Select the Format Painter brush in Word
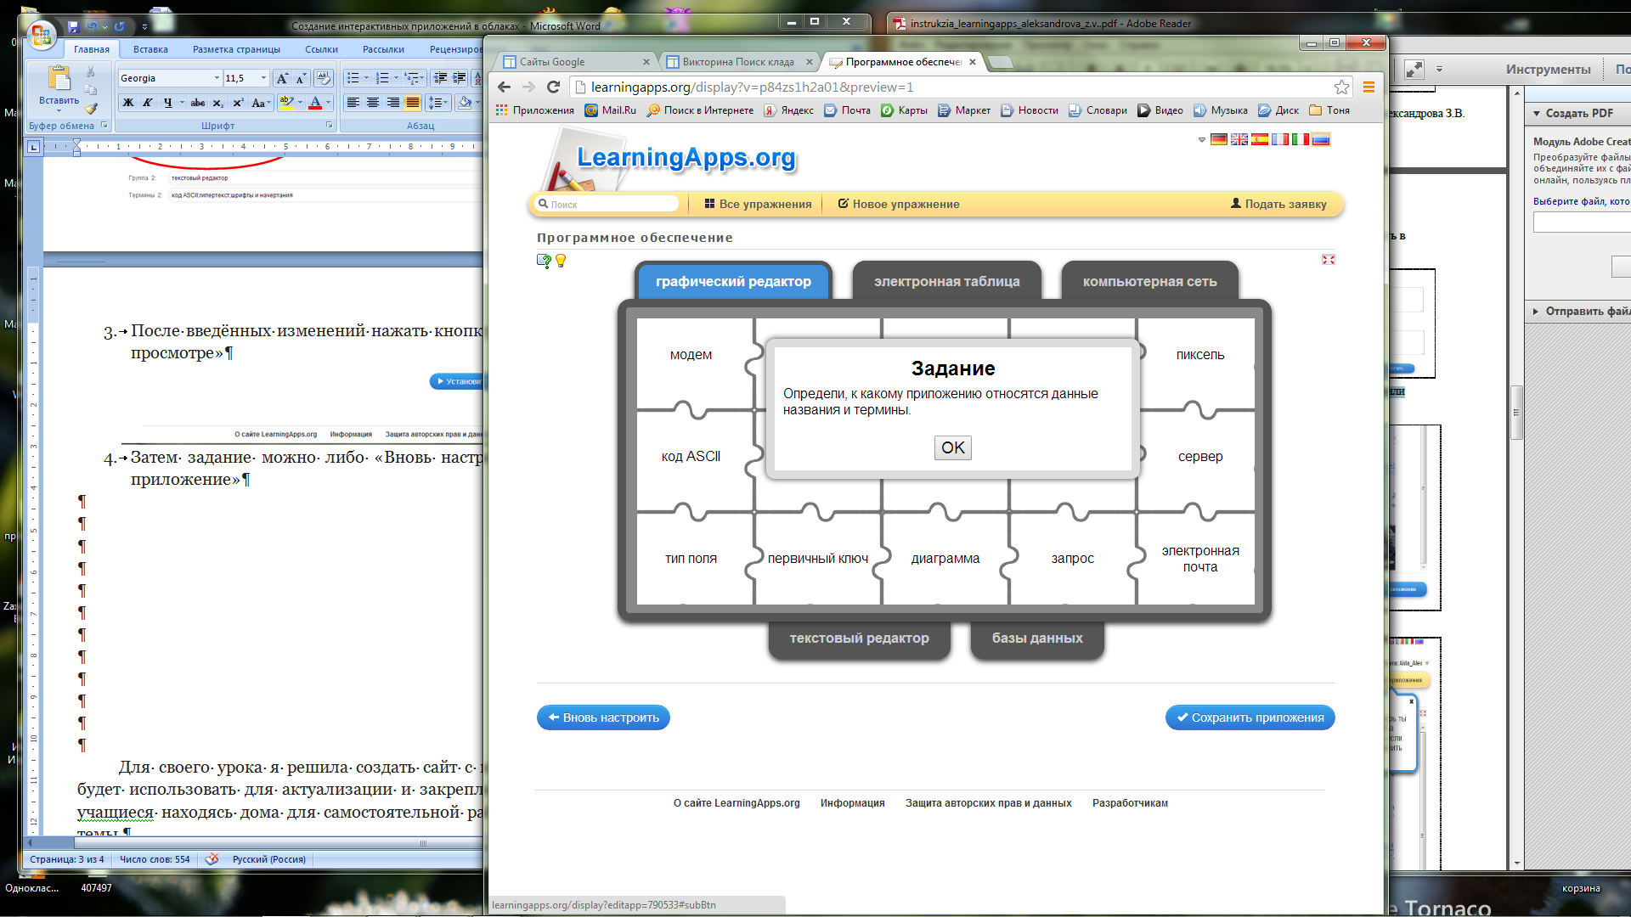This screenshot has width=1631, height=917. click(91, 109)
